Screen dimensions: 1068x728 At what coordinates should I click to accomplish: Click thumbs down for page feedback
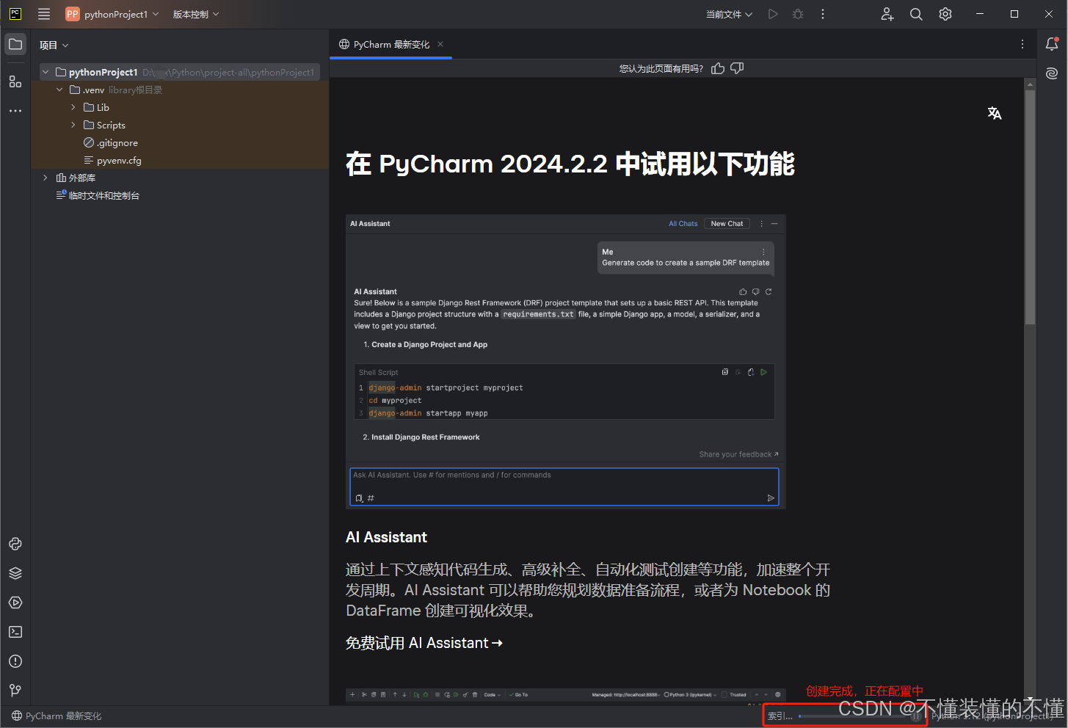click(x=737, y=68)
